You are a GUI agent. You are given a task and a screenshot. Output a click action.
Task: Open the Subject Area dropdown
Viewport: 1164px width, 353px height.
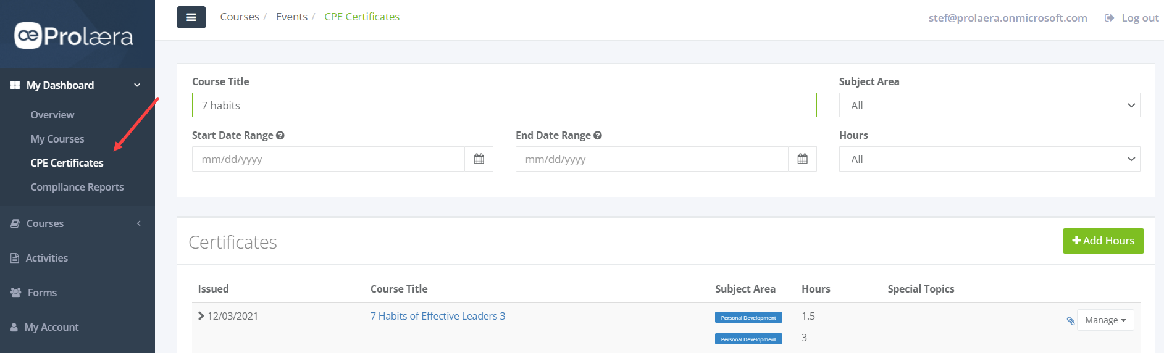pyautogui.click(x=989, y=106)
